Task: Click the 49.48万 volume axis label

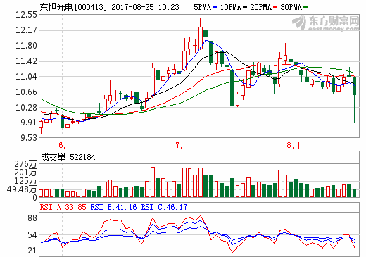Action: (22, 189)
